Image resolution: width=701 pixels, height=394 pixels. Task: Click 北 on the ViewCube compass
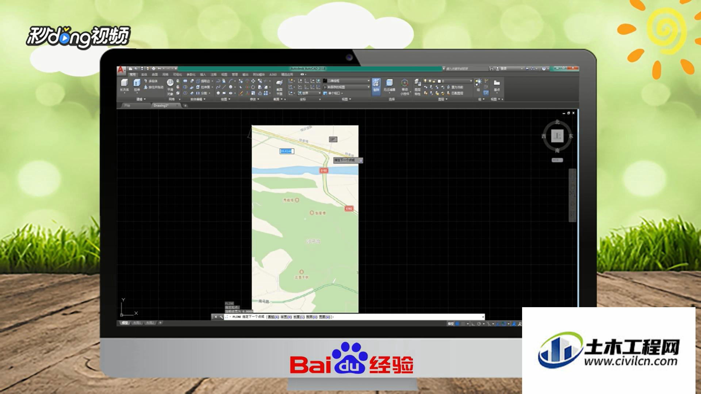pos(557,122)
